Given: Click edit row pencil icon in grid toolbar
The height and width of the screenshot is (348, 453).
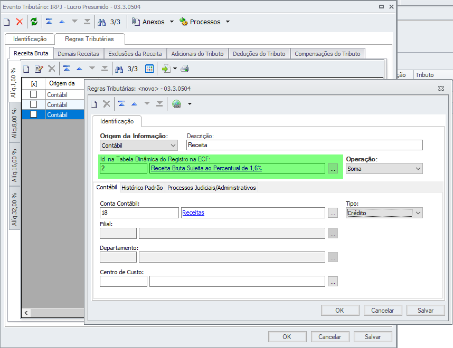Looking at the screenshot, I should tap(39, 69).
